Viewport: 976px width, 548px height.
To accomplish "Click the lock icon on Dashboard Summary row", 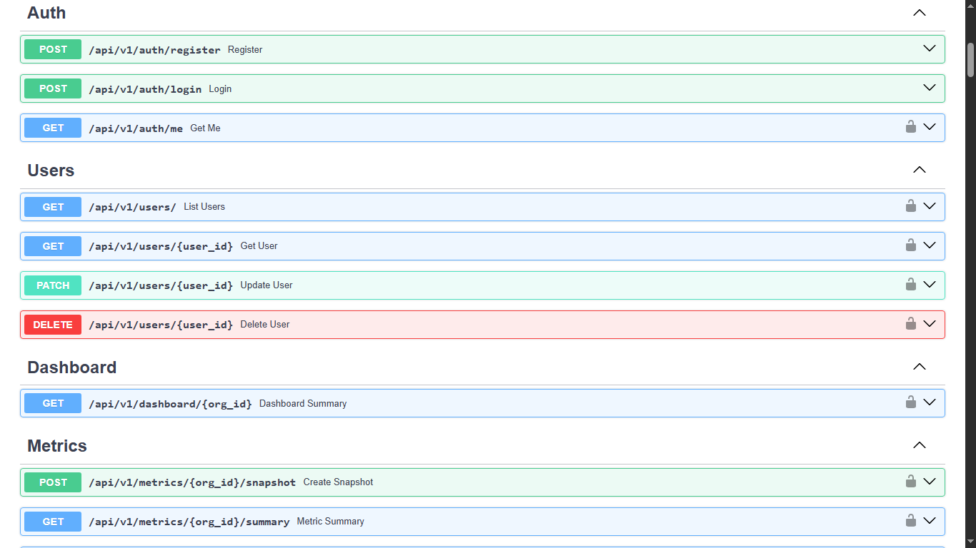I will point(910,402).
